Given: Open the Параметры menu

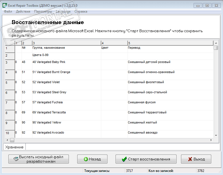Looking at the screenshot, I should pyautogui.click(x=43, y=11).
